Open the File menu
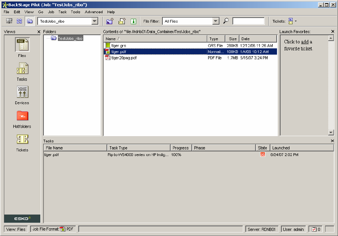The height and width of the screenshot is (236, 338). click(x=7, y=12)
